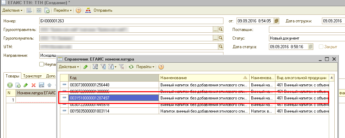Viewport: 345px width, 138px height.
Task: Click the Номер input field
Action: [x=132, y=21]
